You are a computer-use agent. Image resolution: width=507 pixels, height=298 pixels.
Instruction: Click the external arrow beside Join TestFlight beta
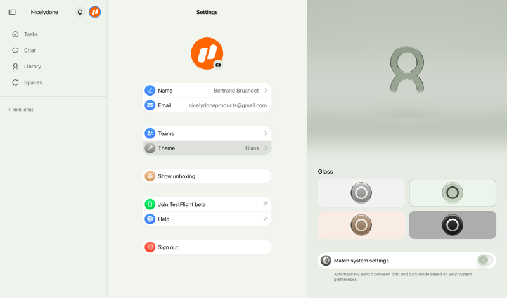pos(265,204)
